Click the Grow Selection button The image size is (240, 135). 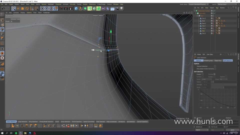[x=65, y=122]
